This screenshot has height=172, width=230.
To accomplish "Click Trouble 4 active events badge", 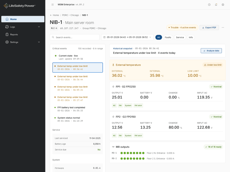I will [182, 28].
